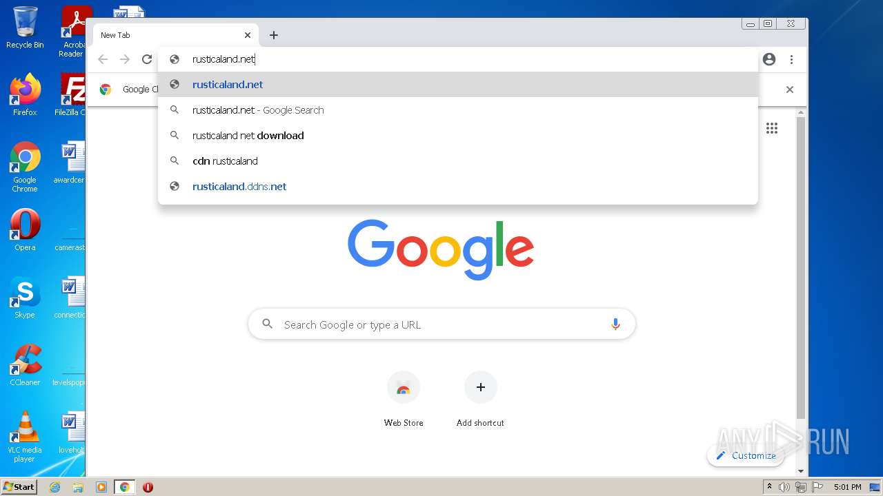
Task: Open the Google apps grid icon
Action: point(772,128)
